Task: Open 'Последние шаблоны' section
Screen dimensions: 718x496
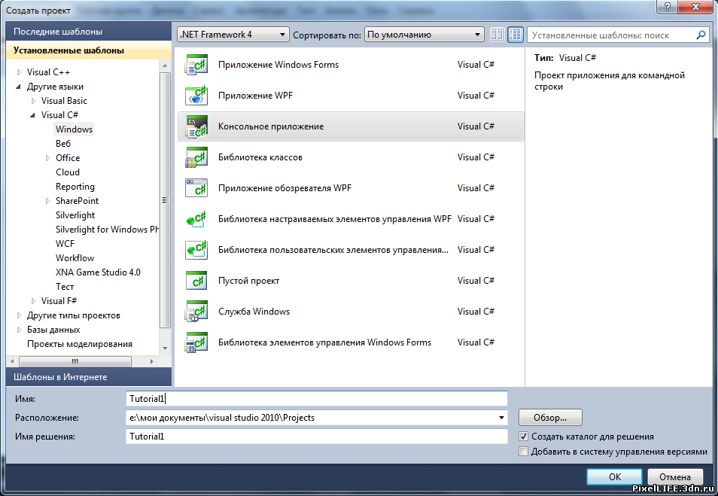Action: pyautogui.click(x=89, y=32)
